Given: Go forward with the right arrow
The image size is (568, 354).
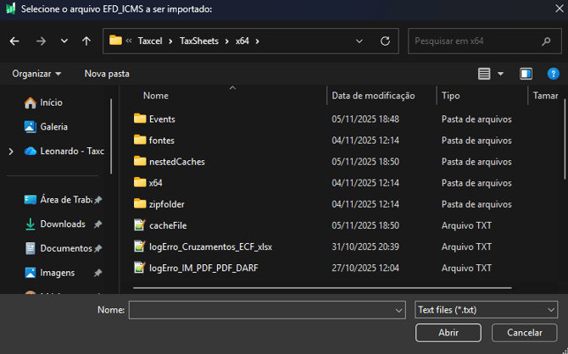Looking at the screenshot, I should pos(41,41).
